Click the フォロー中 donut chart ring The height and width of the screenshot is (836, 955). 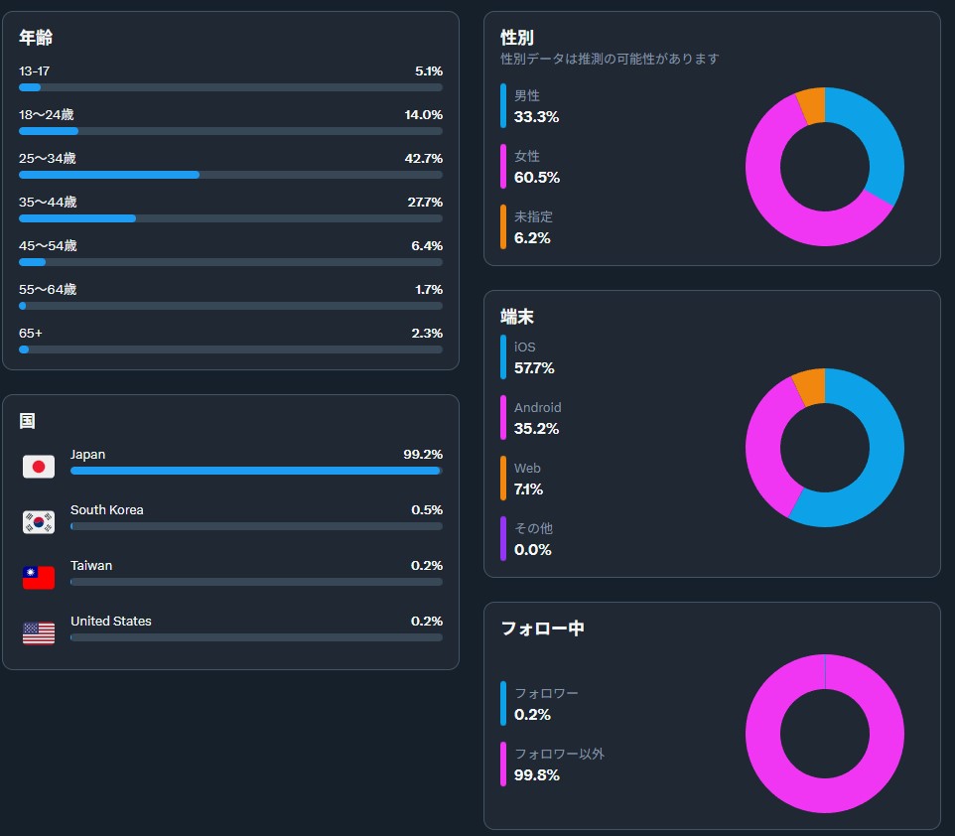pyautogui.click(x=764, y=735)
